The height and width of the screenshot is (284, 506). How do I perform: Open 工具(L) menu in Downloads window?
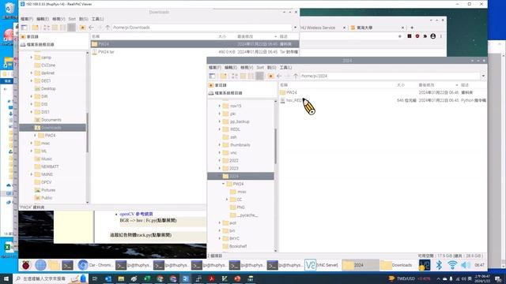pyautogui.click(x=97, y=19)
